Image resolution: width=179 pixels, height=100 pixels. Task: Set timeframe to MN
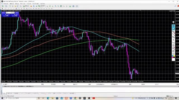52,9
